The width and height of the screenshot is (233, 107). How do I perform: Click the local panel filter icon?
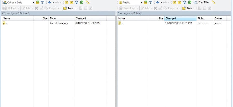pos(42,2)
